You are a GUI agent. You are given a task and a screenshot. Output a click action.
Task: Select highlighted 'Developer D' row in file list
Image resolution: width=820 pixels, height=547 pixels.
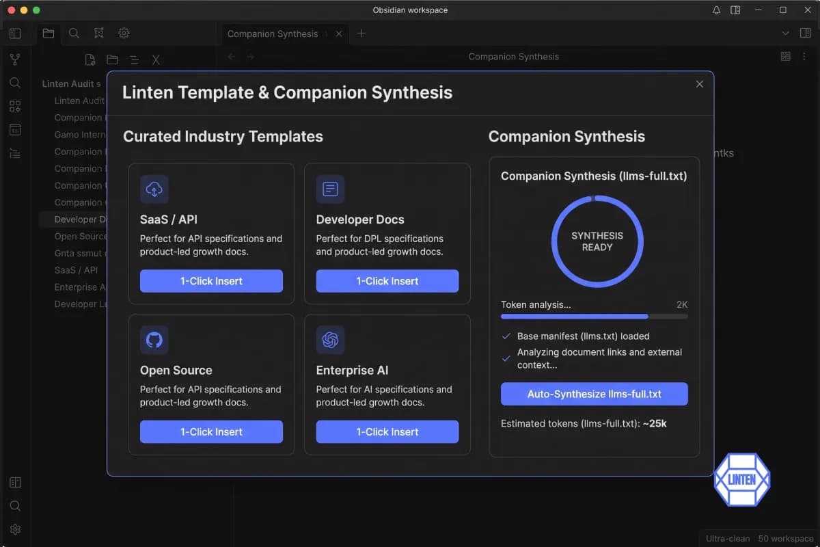[72, 219]
